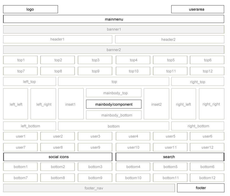Click the search position box
230x196 pixels.
click(170, 157)
